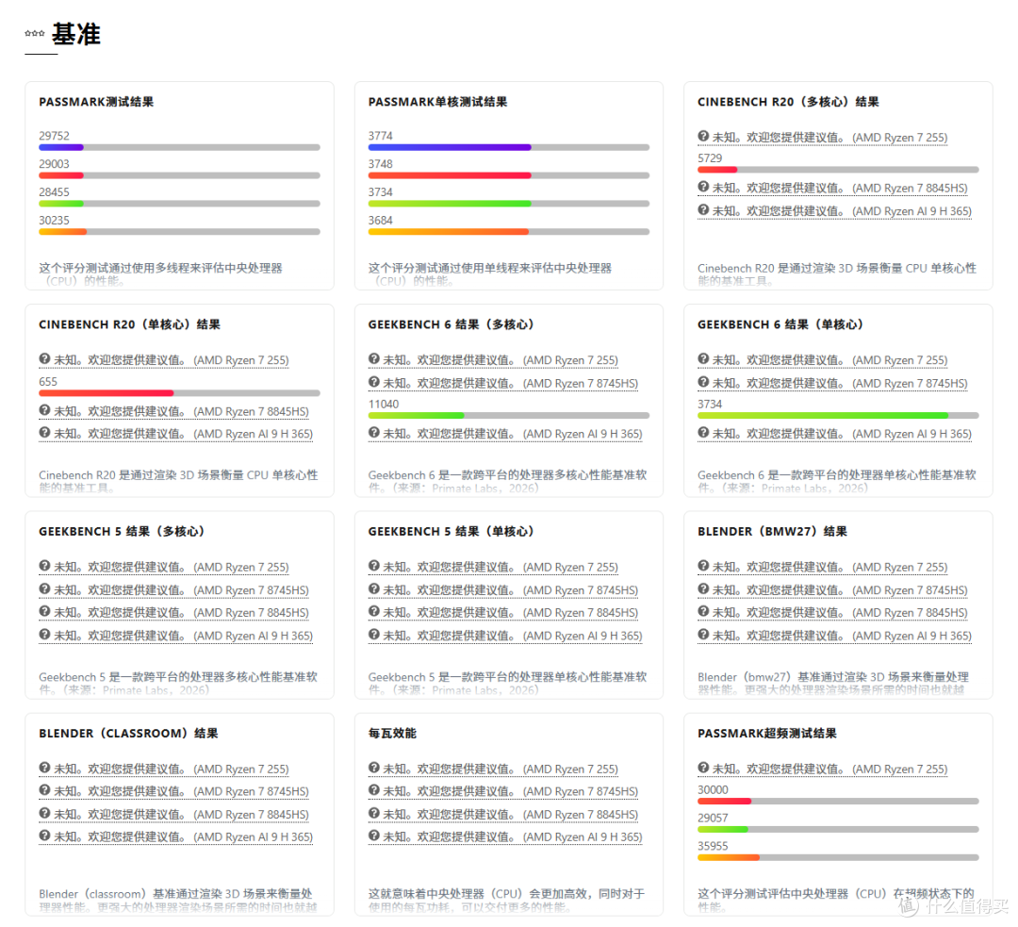This screenshot has height=927, width=1018.
Task: Click question icon for Ryzen AI 9 H 365 in Blender Classroom
Action: pos(44,836)
